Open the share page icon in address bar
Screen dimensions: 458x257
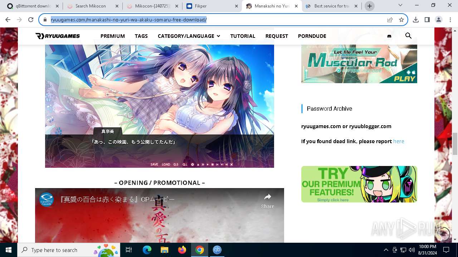(390, 20)
